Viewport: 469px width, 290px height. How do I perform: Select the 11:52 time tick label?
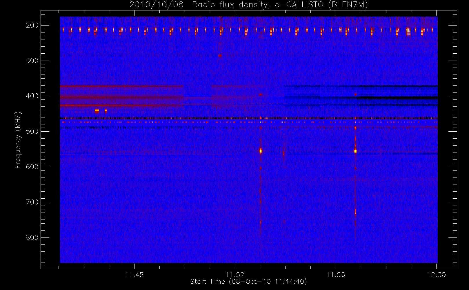tap(235, 275)
